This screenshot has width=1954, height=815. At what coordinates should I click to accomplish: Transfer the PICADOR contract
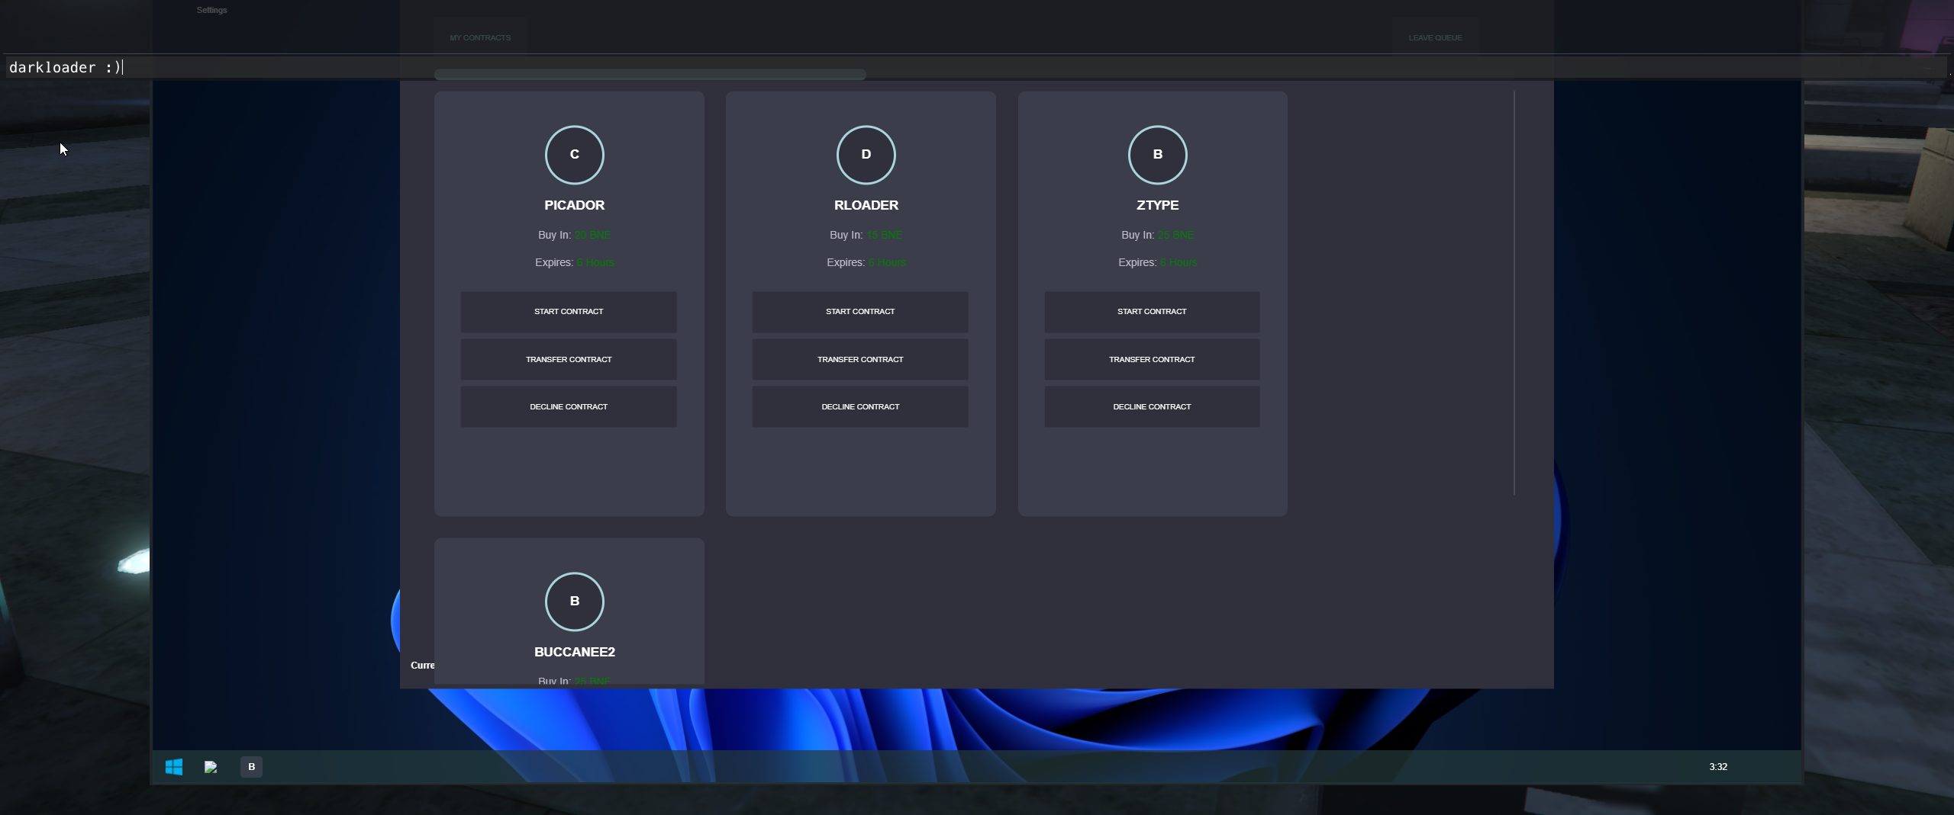(x=569, y=359)
